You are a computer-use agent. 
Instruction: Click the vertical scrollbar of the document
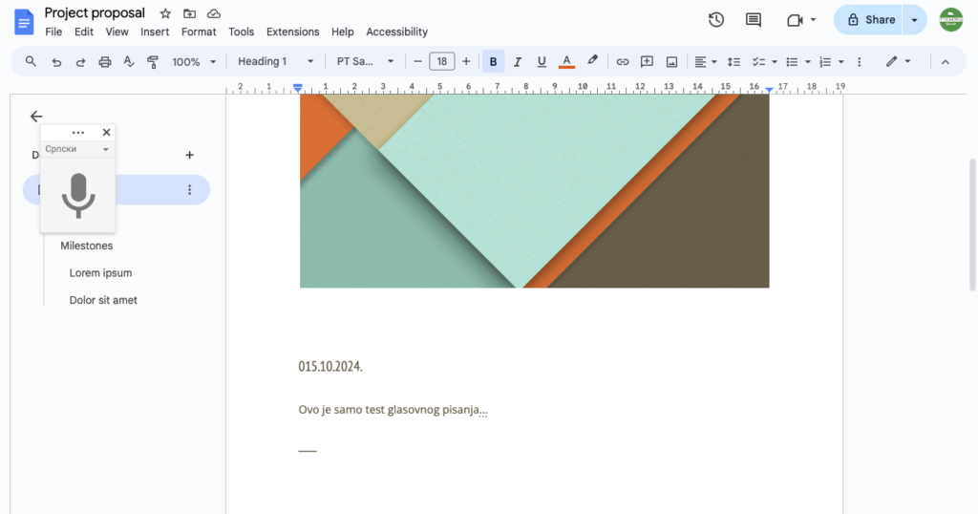(x=971, y=225)
